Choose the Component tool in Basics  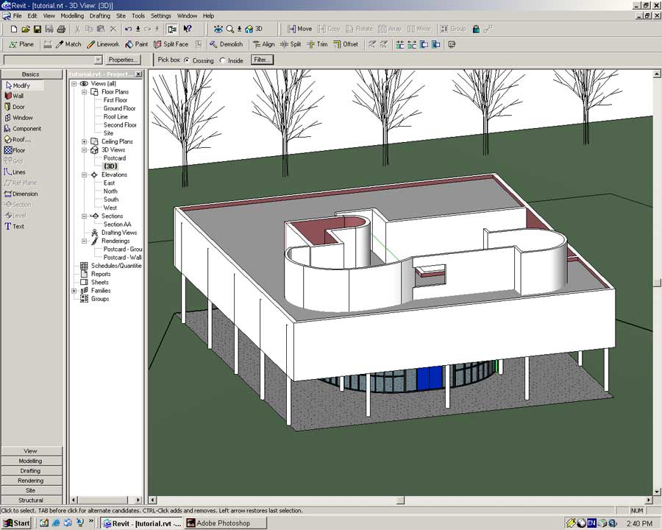pyautogui.click(x=23, y=129)
